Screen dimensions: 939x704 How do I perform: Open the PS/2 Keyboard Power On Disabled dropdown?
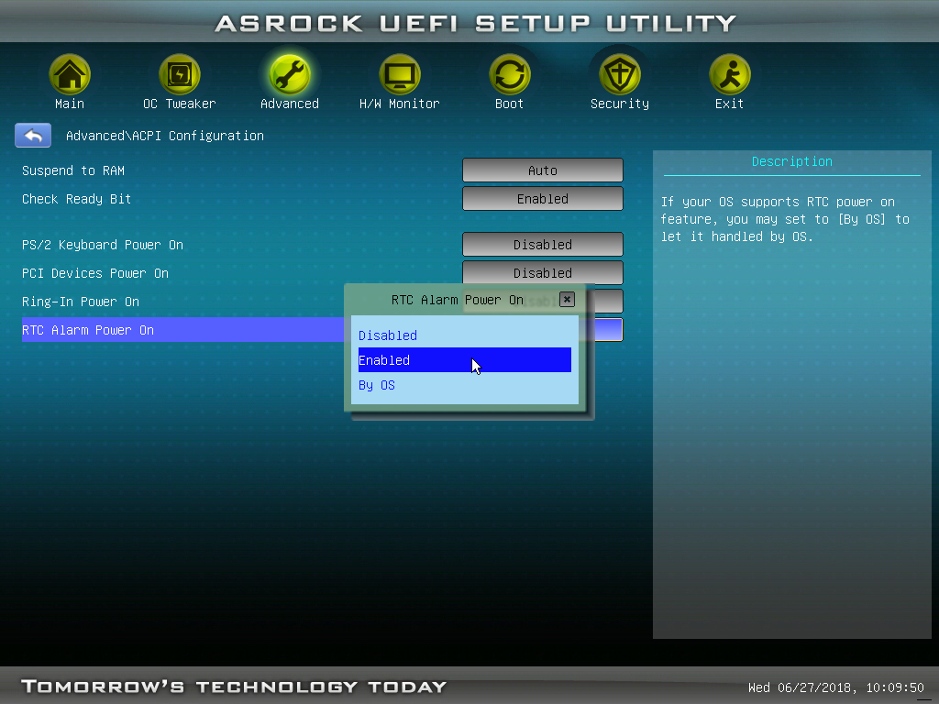click(543, 244)
